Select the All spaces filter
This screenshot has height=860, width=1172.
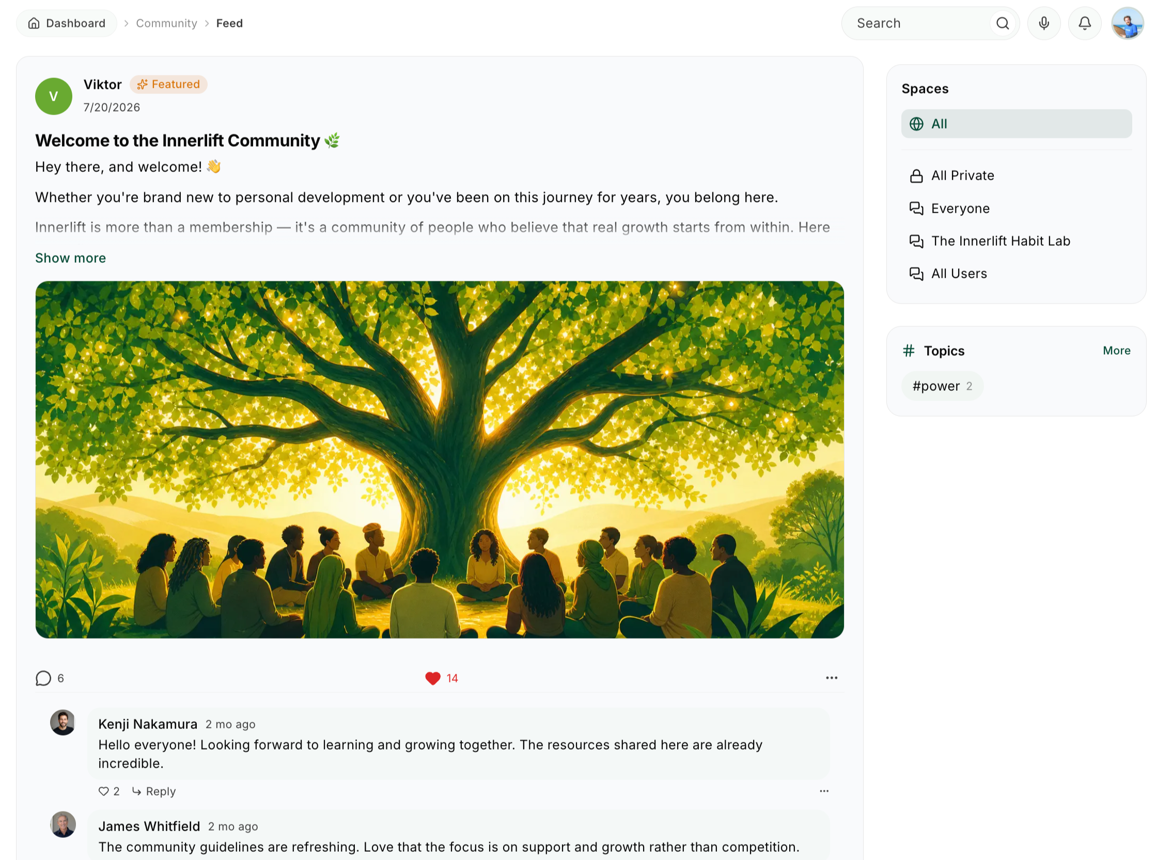1015,124
